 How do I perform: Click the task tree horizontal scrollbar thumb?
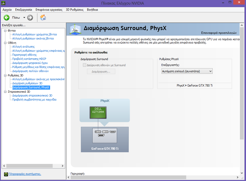coord(30,166)
